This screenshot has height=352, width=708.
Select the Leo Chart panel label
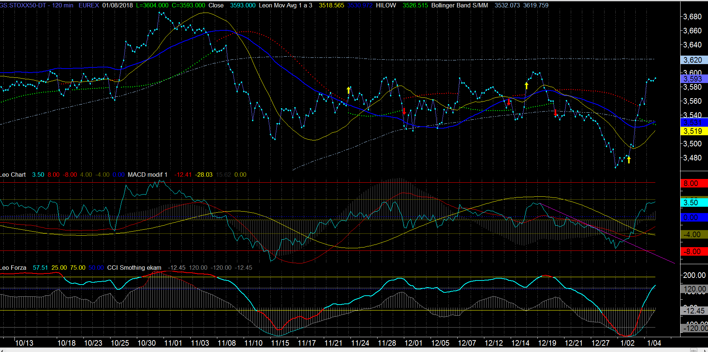13,175
